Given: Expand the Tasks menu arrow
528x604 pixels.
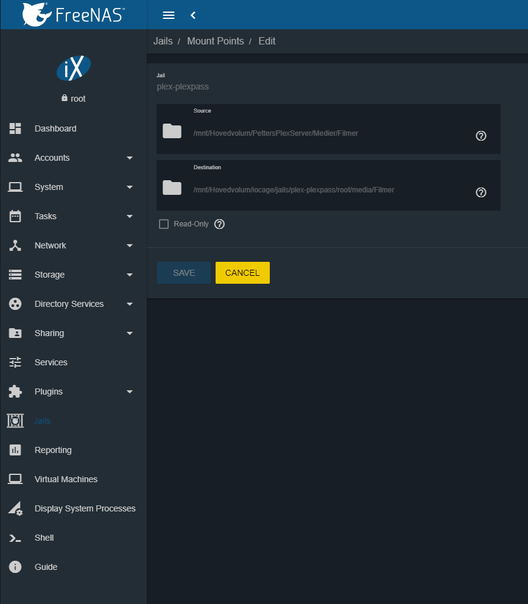Looking at the screenshot, I should tap(130, 217).
